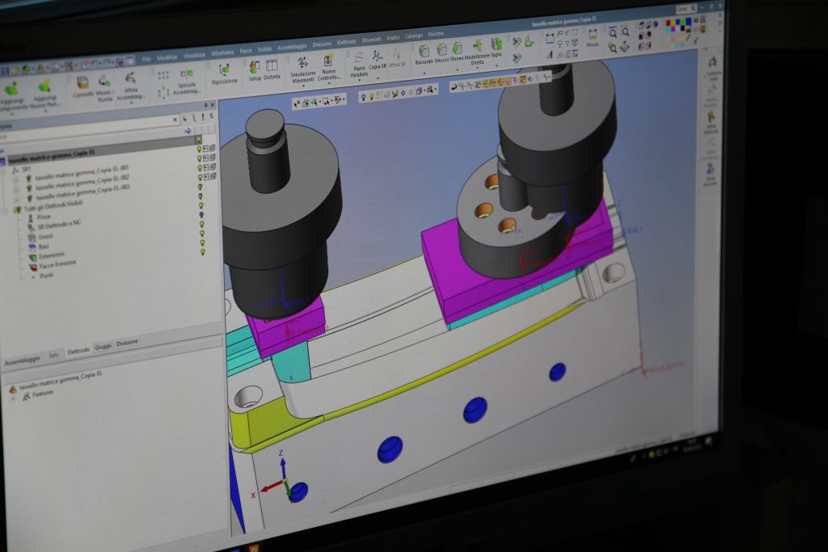Open the Strumenti menu
The image size is (828, 552).
370,40
